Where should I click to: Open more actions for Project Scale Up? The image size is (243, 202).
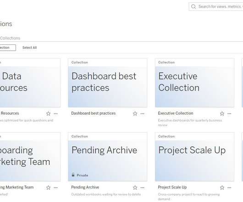click(x=229, y=188)
